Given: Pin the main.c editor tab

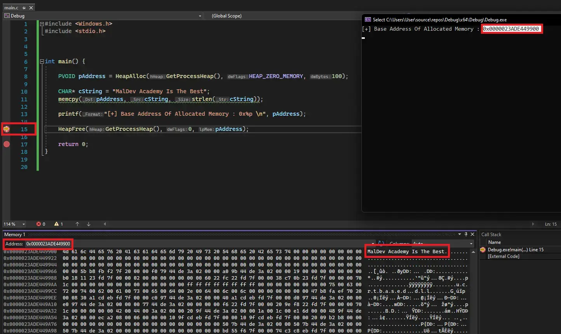Looking at the screenshot, I should point(24,8).
